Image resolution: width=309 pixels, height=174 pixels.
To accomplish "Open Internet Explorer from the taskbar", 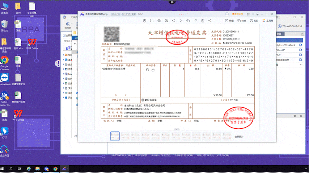I will 29,169.
